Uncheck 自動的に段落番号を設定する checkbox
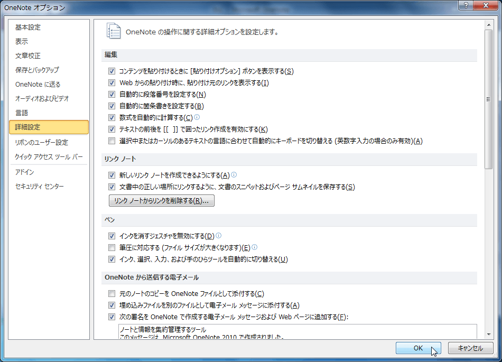The image size is (502, 362). [111, 95]
